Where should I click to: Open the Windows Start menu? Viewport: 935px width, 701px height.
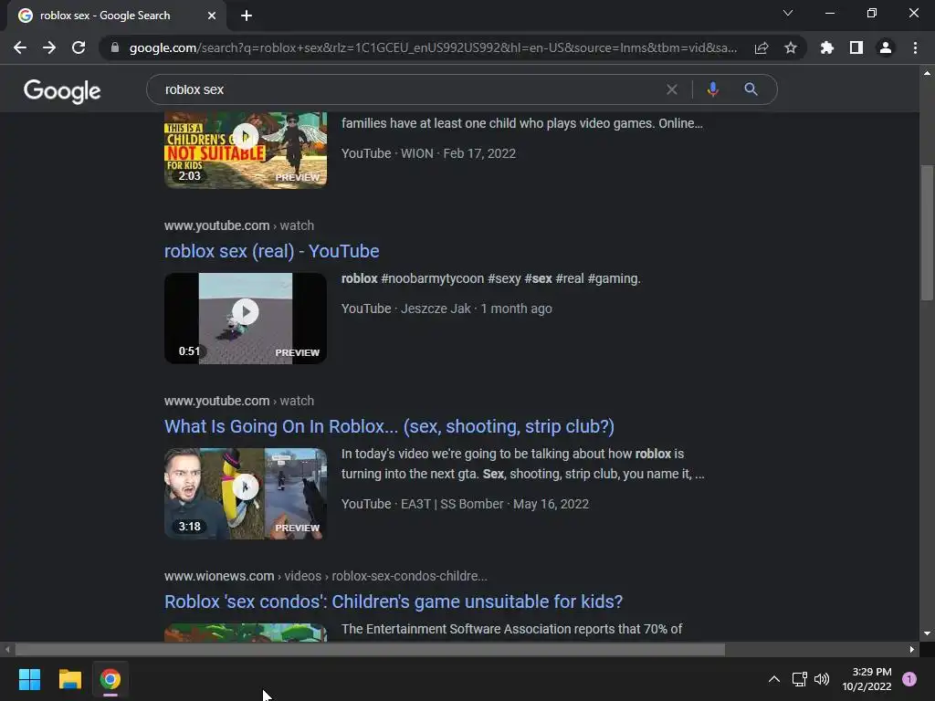click(29, 679)
